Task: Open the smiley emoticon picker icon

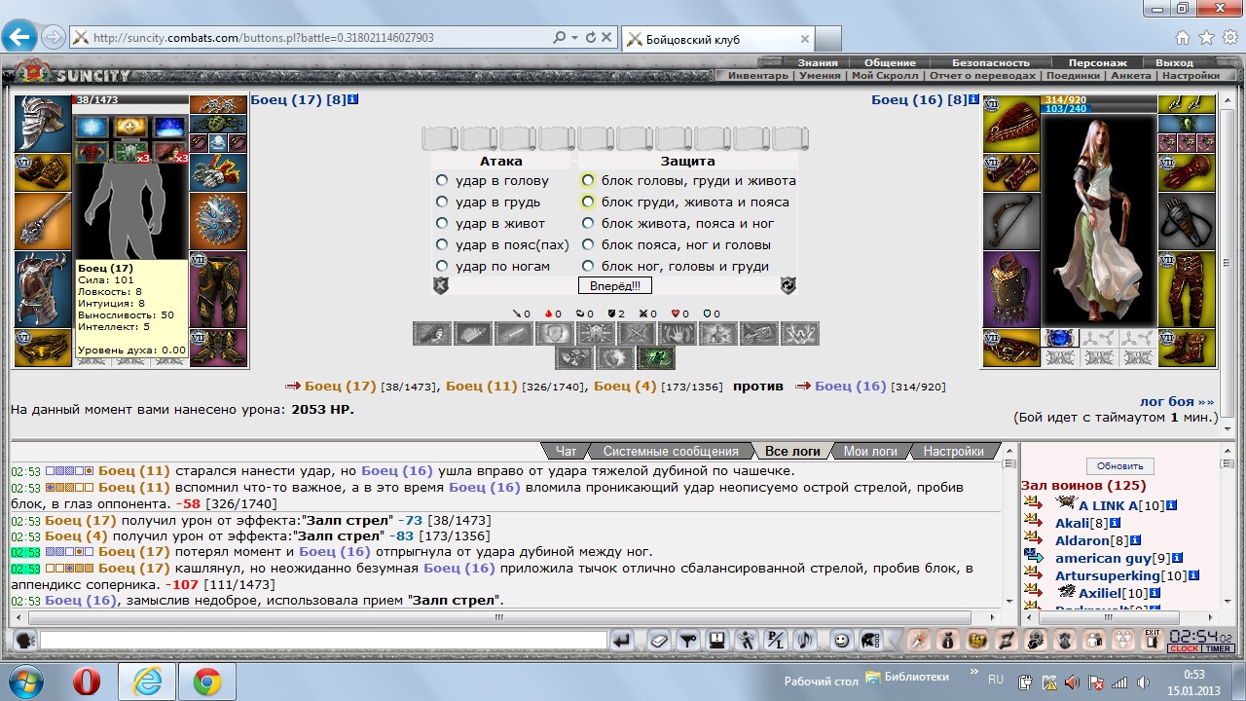Action: [841, 641]
